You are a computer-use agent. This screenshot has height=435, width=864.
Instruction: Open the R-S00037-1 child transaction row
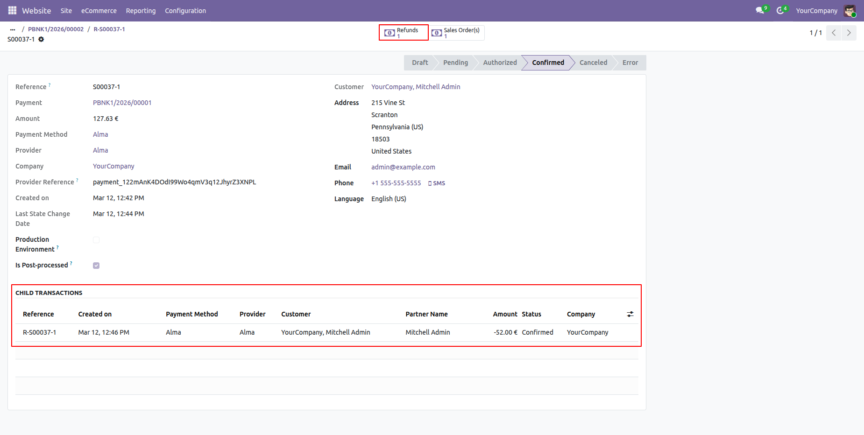[40, 332]
